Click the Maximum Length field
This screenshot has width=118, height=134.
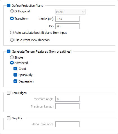67,106
